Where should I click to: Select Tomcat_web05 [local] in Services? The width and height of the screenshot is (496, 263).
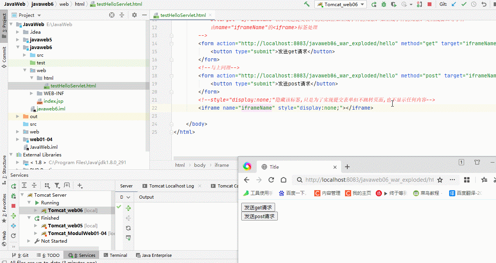[69, 226]
